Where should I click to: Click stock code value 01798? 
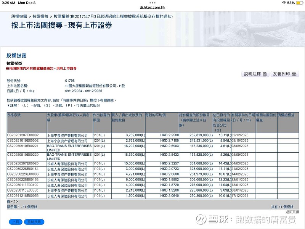(x=70, y=81)
